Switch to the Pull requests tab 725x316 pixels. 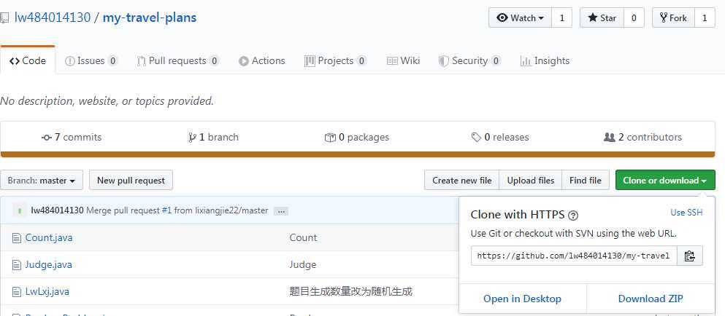click(x=178, y=60)
